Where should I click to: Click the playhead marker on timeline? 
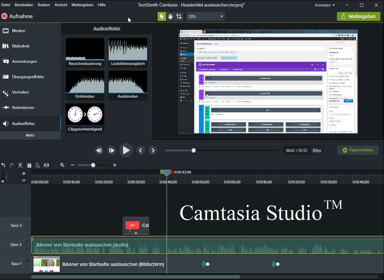tap(167, 173)
